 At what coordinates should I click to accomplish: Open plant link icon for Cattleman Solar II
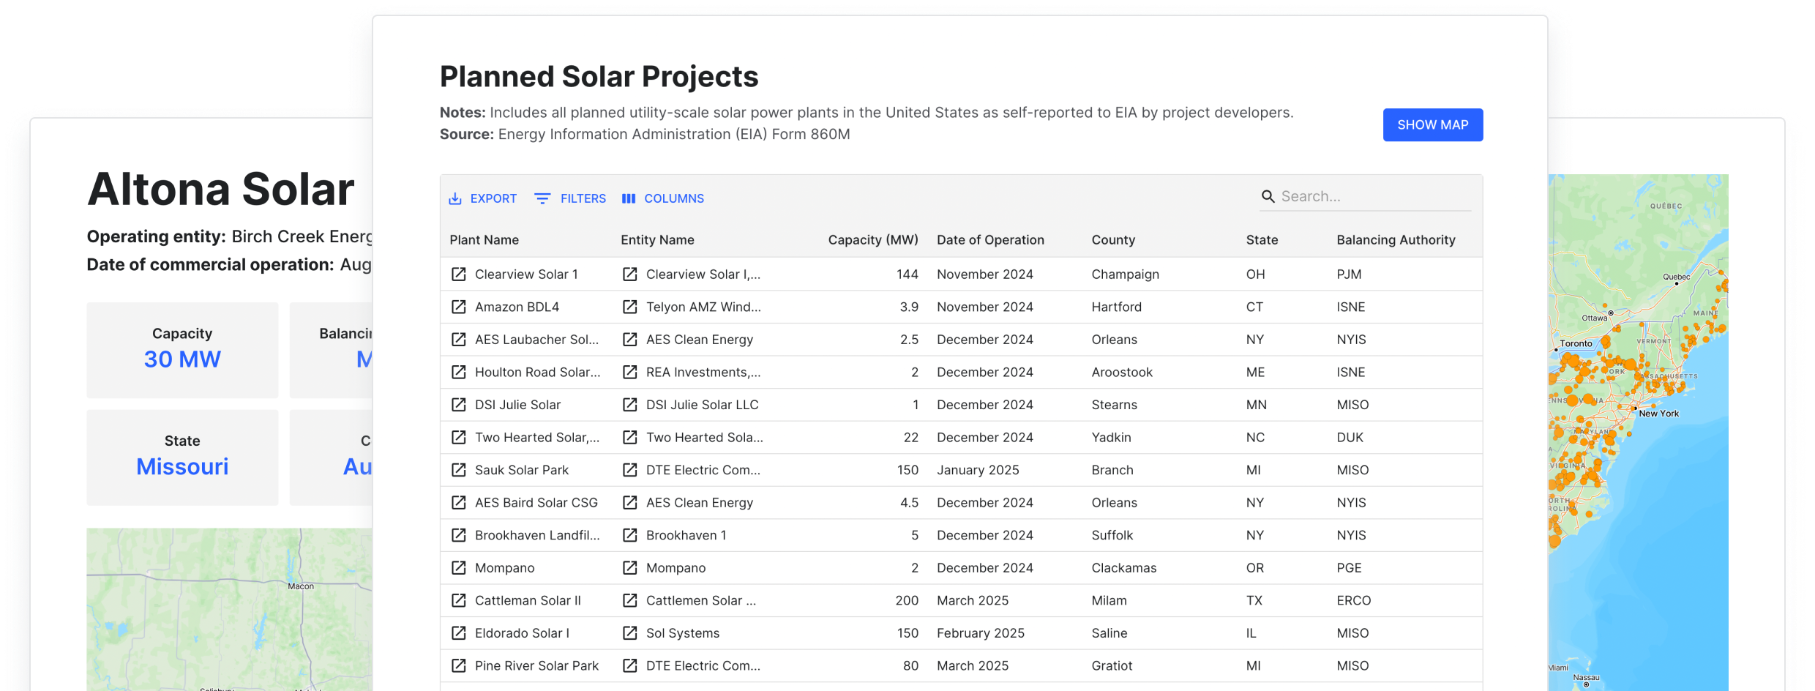[458, 600]
